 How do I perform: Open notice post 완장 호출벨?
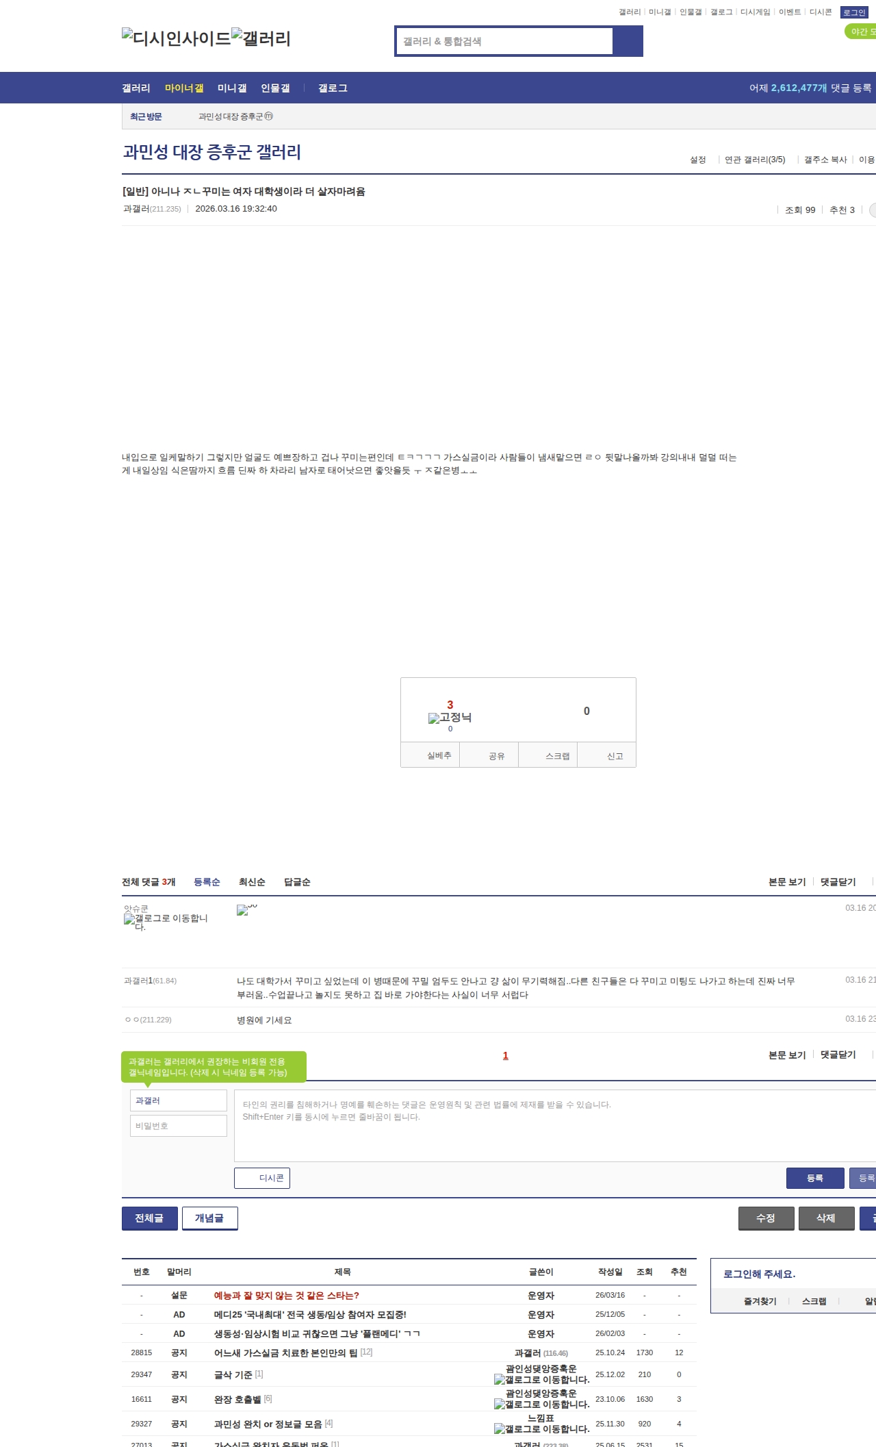(237, 1399)
